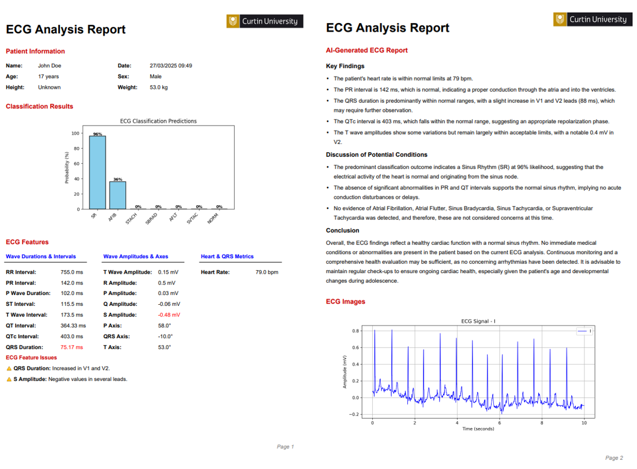637x469 pixels.
Task: Click the QT Interval value 364.33 ms
Action: [x=73, y=326]
